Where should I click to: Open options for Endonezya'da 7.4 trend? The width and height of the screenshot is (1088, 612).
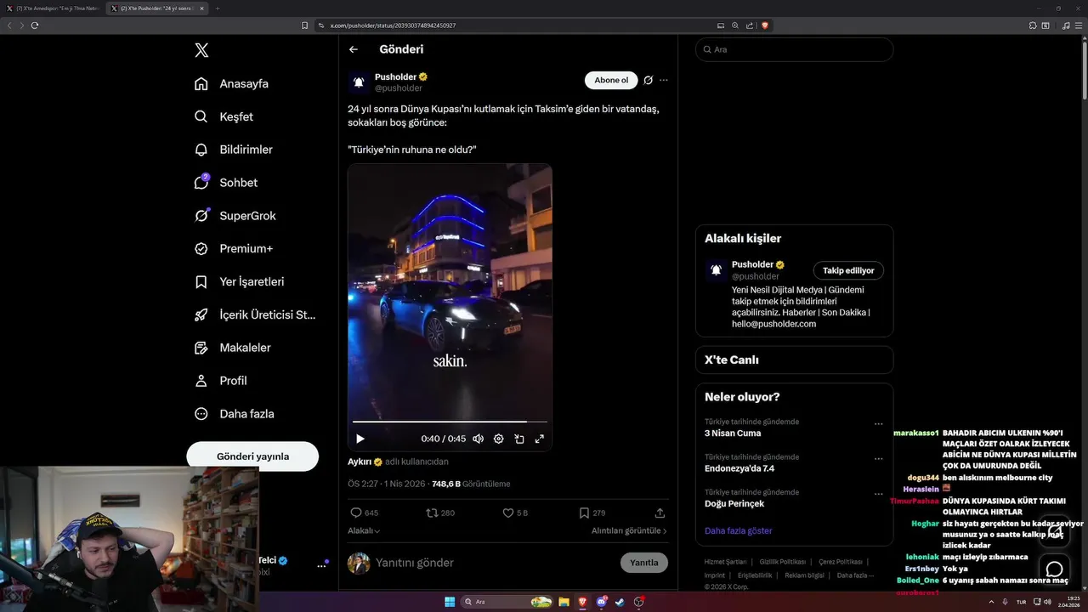[x=879, y=459]
